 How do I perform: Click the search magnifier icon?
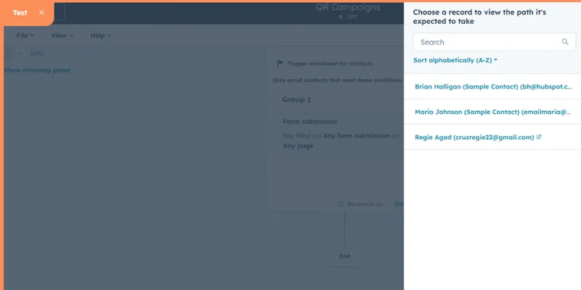pyautogui.click(x=565, y=42)
